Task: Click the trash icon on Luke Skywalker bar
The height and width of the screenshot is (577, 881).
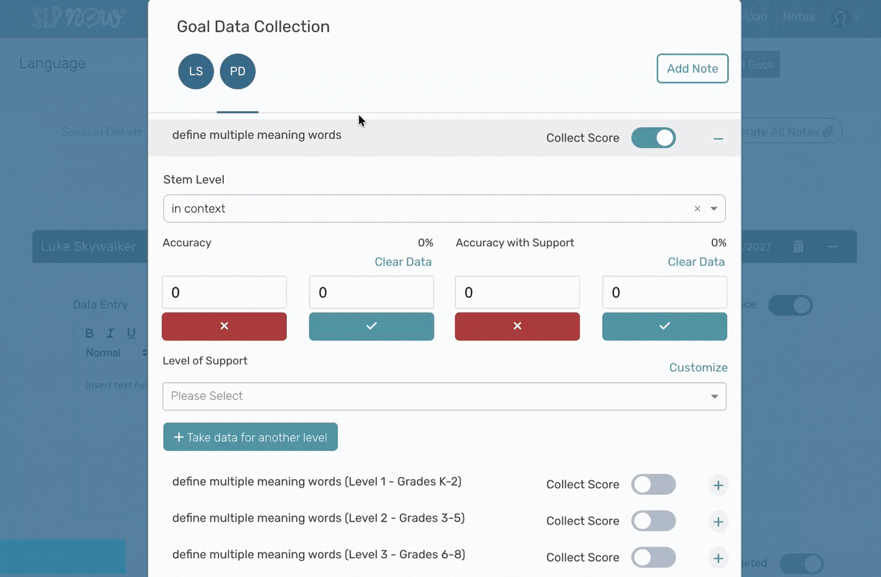Action: point(798,247)
